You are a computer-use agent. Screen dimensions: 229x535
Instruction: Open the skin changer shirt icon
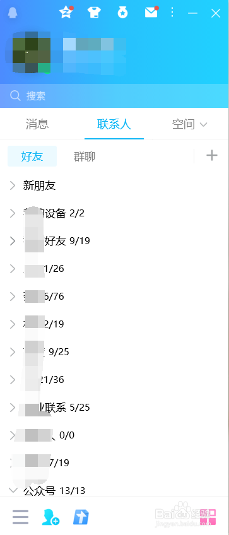pos(94,13)
